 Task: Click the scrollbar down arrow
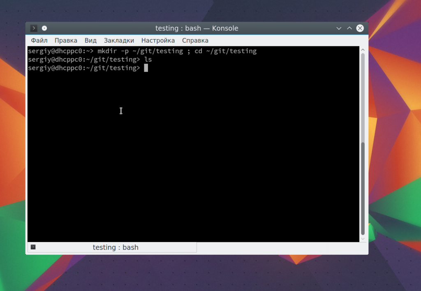click(363, 238)
